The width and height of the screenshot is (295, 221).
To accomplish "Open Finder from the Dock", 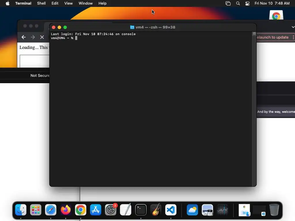I will (21, 210).
